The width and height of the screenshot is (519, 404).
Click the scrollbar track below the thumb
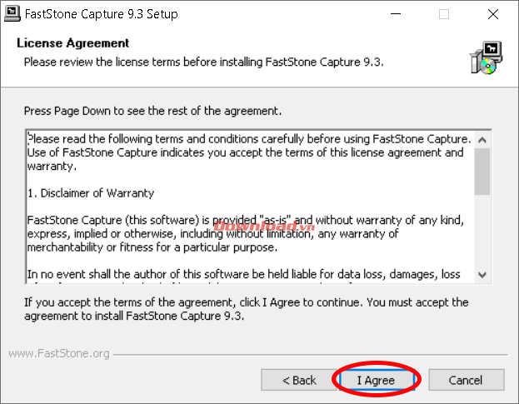[482, 233]
